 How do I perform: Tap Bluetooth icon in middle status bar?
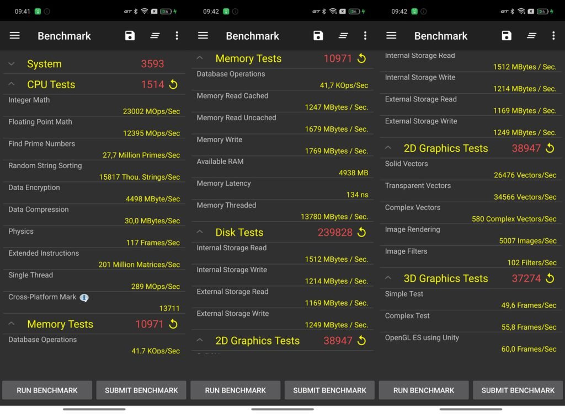(324, 11)
